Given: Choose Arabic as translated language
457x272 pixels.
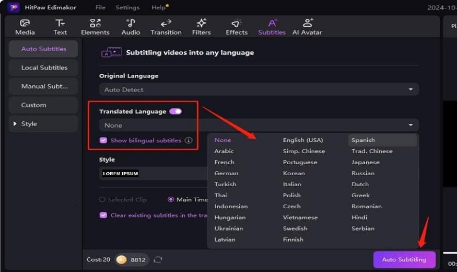Looking at the screenshot, I should click(x=224, y=151).
